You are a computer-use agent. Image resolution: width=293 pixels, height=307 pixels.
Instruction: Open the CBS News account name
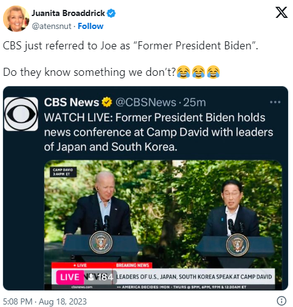click(71, 102)
